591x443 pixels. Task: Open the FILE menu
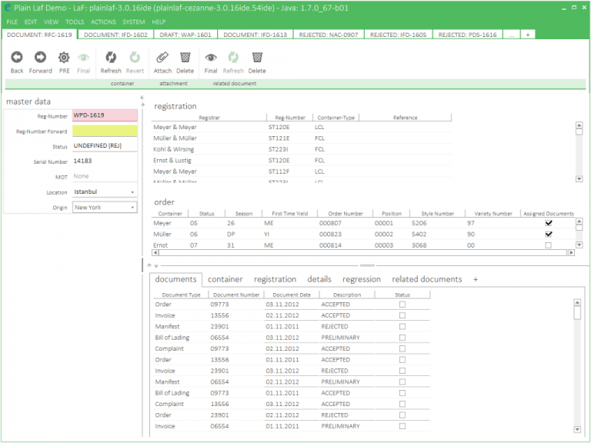(x=12, y=22)
